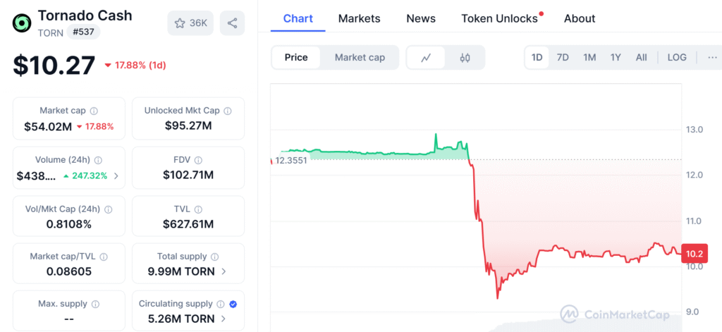The height and width of the screenshot is (332, 722).
Task: Open the Token Unlocks tab
Action: tap(500, 19)
